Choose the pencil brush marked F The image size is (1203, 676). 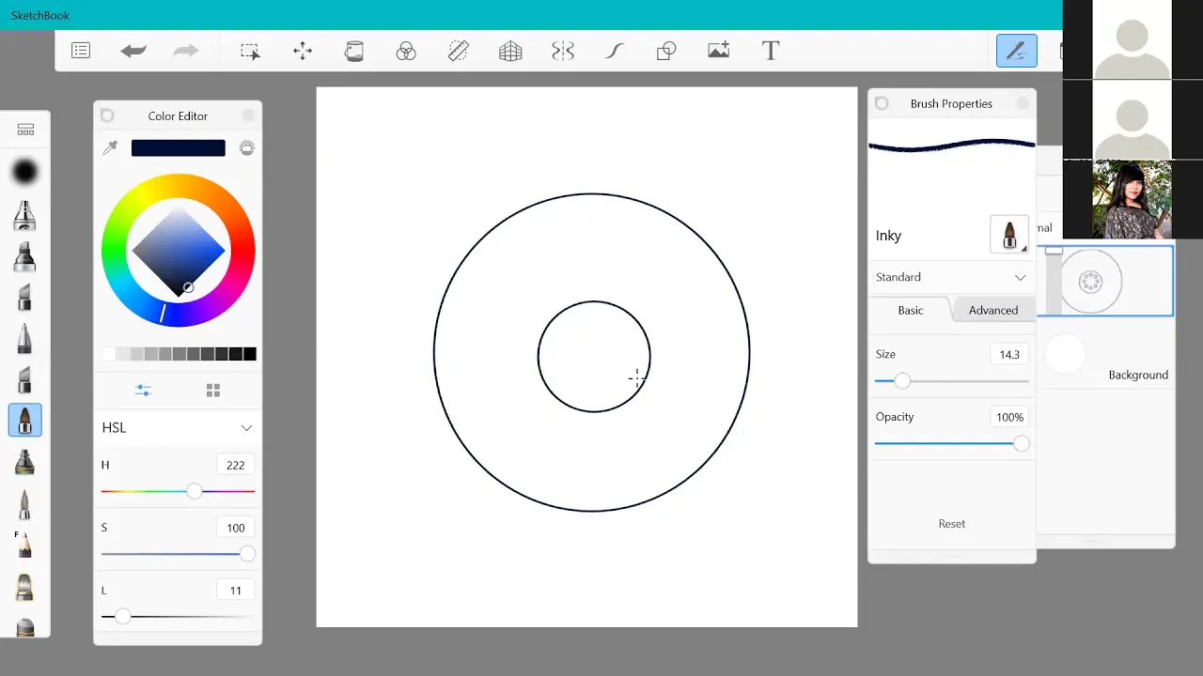tap(24, 545)
